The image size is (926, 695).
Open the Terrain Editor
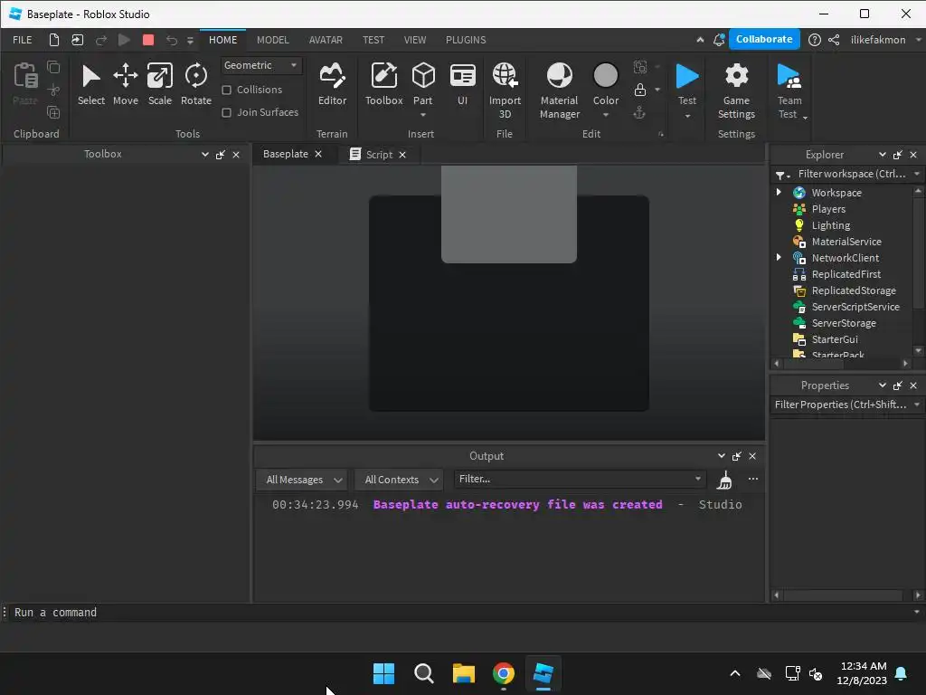click(x=332, y=85)
